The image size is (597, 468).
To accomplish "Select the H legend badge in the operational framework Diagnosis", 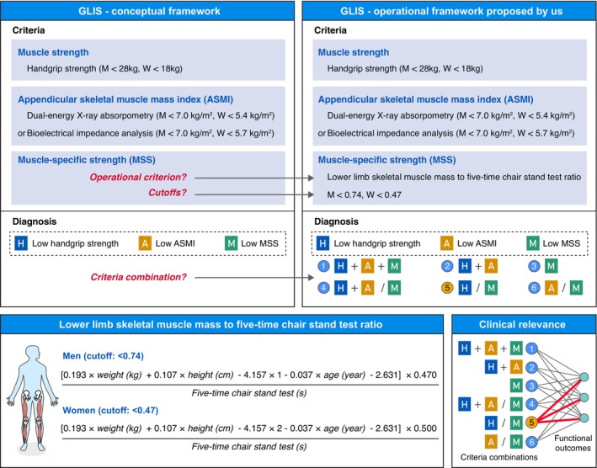I will pyautogui.click(x=322, y=243).
